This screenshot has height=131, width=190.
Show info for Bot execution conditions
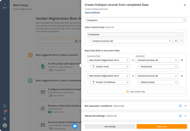(x=180, y=106)
